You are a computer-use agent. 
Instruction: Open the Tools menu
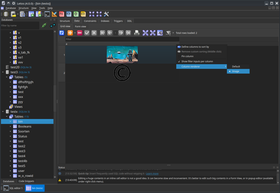[42, 8]
